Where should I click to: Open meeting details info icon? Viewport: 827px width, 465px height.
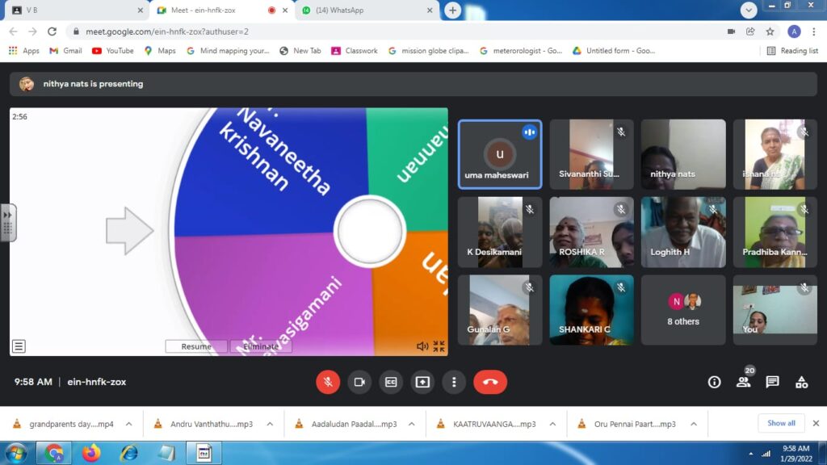coord(714,382)
